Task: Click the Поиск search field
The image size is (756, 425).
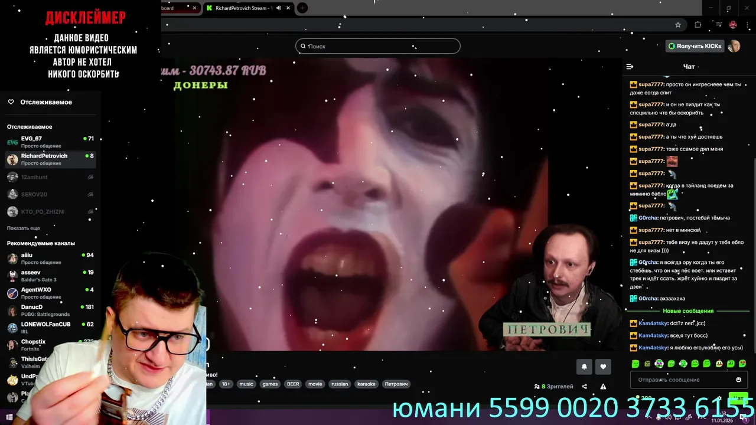Action: (x=378, y=46)
